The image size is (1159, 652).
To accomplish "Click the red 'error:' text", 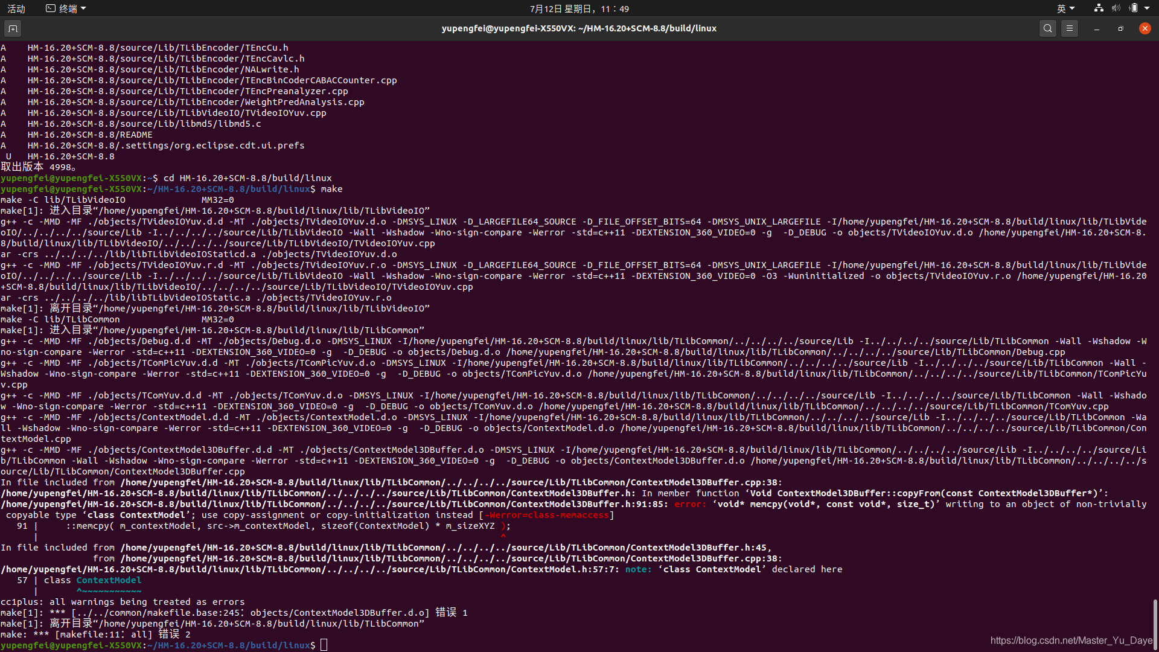I will pos(690,504).
